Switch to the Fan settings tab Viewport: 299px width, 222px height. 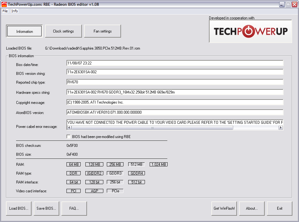click(x=102, y=31)
